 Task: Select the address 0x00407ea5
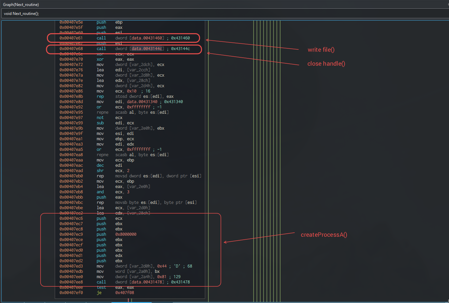pos(71,150)
